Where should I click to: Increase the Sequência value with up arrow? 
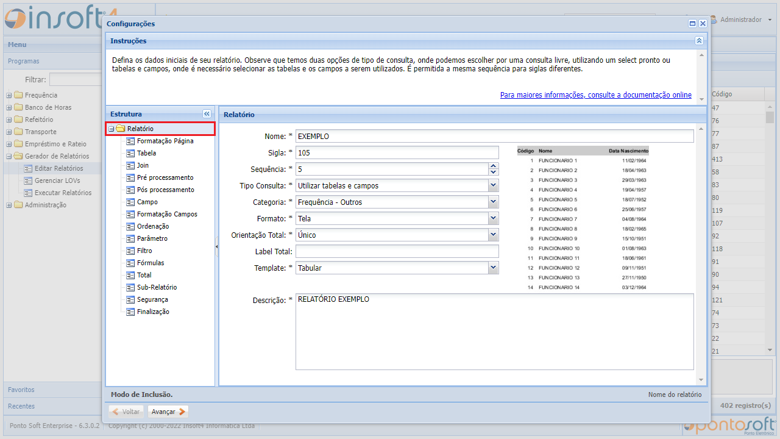[x=494, y=166]
